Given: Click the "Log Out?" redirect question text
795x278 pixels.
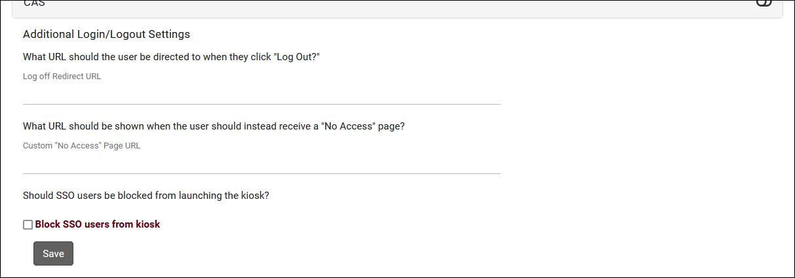Looking at the screenshot, I should tap(171, 57).
